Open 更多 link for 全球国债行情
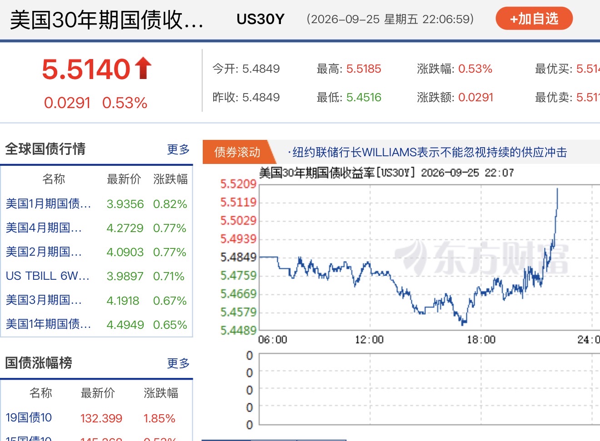The height and width of the screenshot is (441, 600). click(x=178, y=149)
